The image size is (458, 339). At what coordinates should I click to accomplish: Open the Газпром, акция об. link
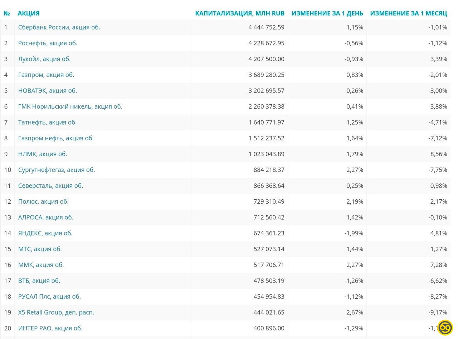click(x=46, y=75)
